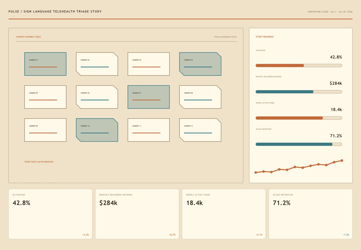The height and width of the screenshot is (250, 361).
Task: Click the last point on the trend line
Action: tap(342, 160)
